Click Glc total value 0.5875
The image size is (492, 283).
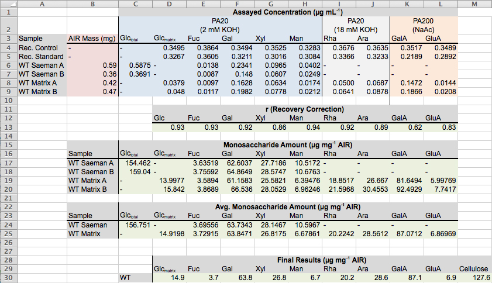click(136, 65)
